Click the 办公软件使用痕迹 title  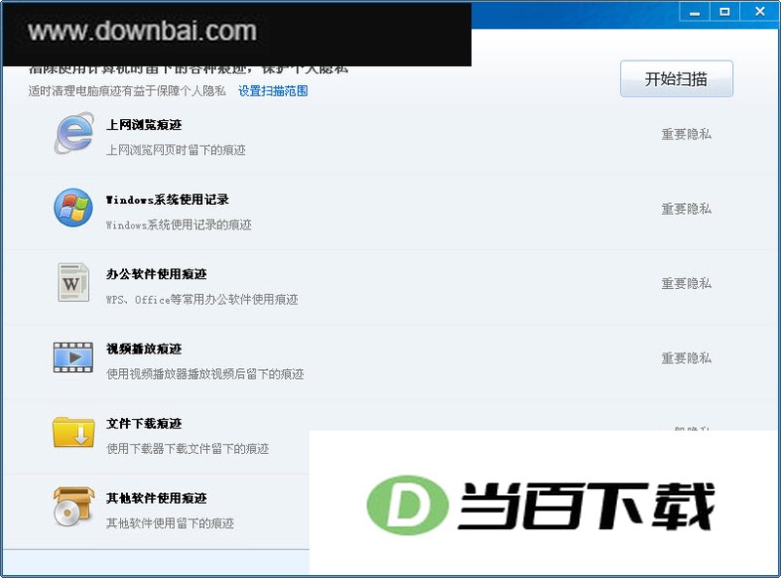(156, 274)
